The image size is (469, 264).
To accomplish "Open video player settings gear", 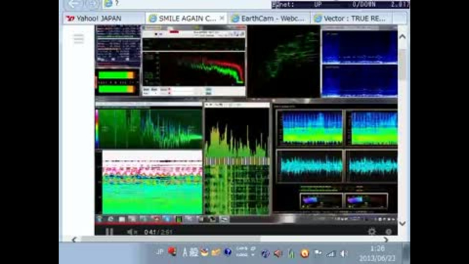I will coord(372,232).
